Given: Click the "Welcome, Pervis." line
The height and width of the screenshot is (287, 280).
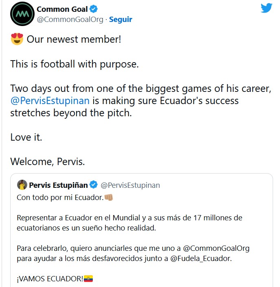Looking at the screenshot, I should [48, 161].
